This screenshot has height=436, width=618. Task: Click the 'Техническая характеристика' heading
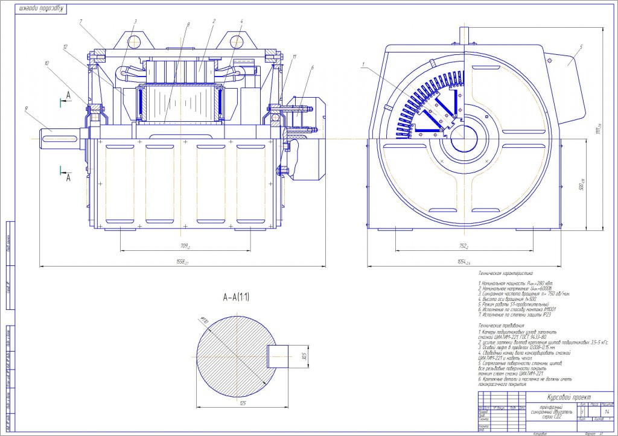(506, 273)
